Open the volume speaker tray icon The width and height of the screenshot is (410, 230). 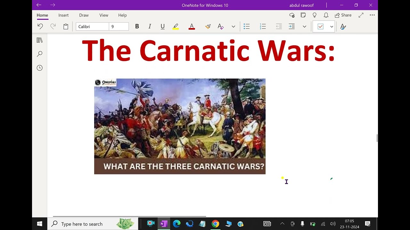(333, 224)
